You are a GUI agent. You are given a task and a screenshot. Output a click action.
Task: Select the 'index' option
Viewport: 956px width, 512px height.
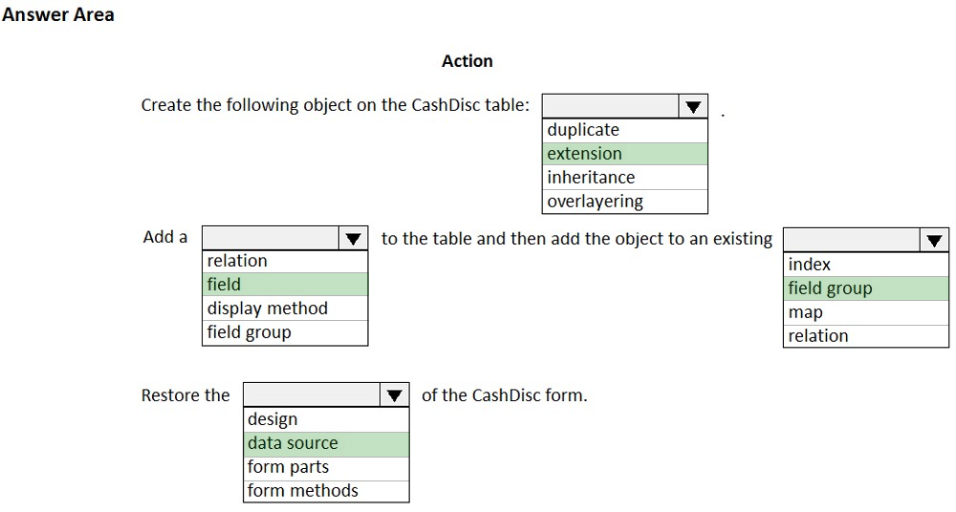(866, 265)
